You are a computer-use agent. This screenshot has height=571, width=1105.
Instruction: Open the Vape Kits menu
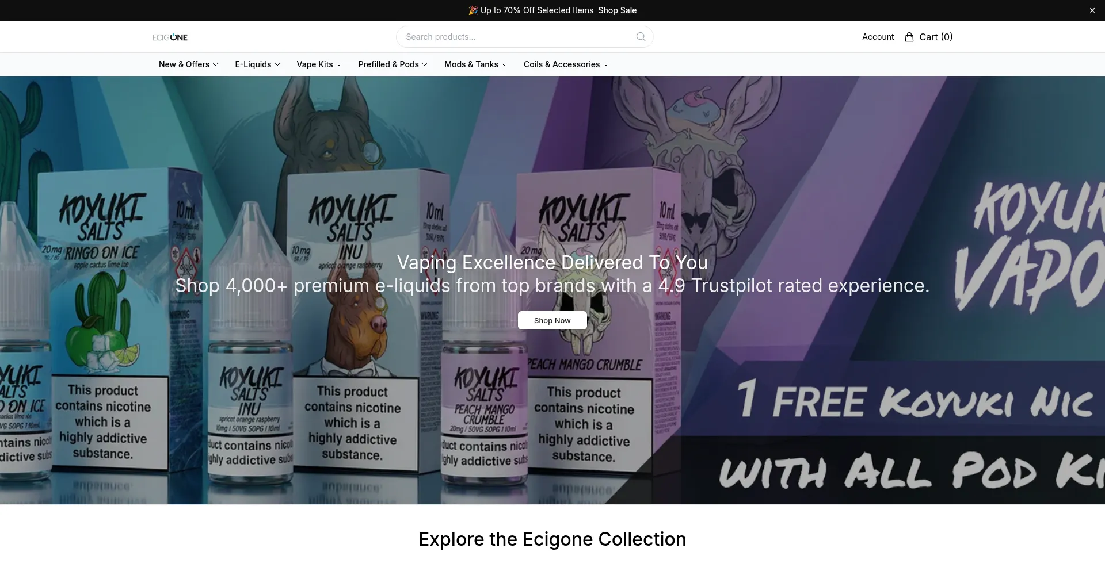point(319,64)
